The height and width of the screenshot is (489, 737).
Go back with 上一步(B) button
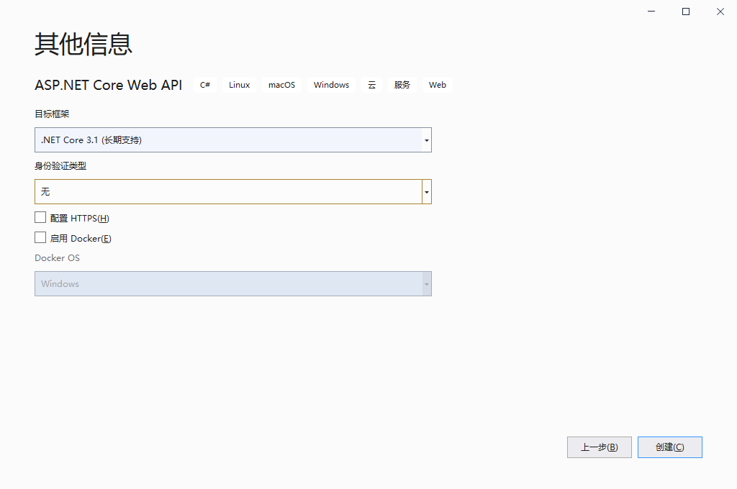click(x=600, y=447)
